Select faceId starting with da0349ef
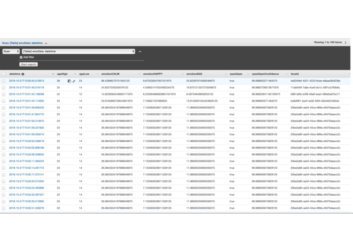The height and width of the screenshot is (251, 353). coord(315,81)
